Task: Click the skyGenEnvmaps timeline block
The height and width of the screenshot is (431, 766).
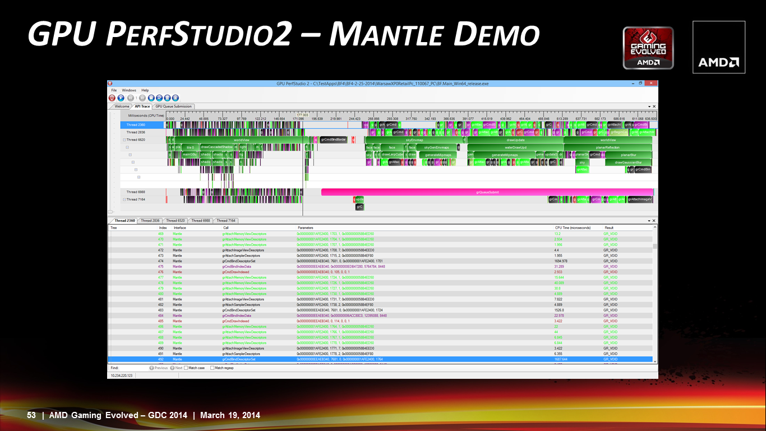Action: click(x=437, y=148)
